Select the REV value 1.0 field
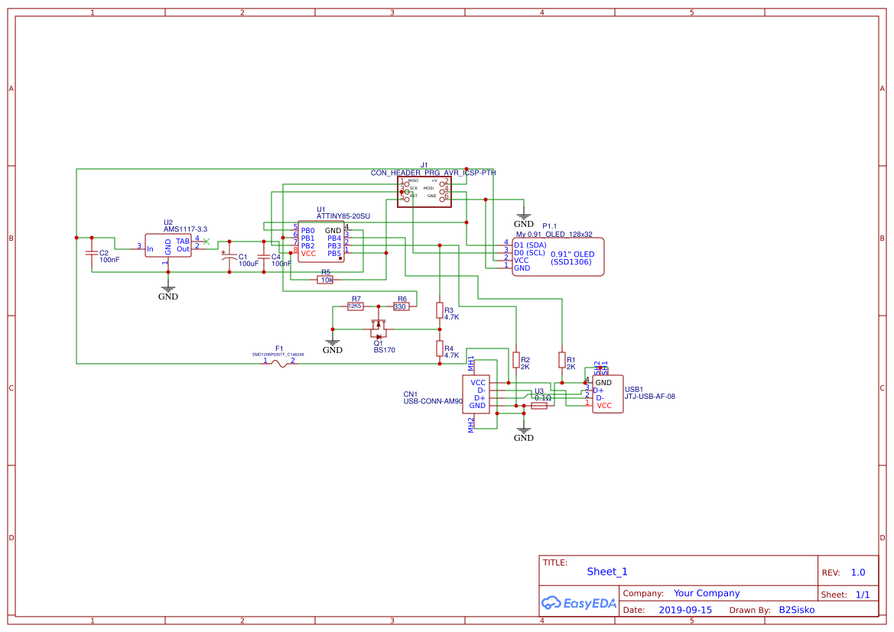Viewport: 894px width, 632px height. coord(858,572)
